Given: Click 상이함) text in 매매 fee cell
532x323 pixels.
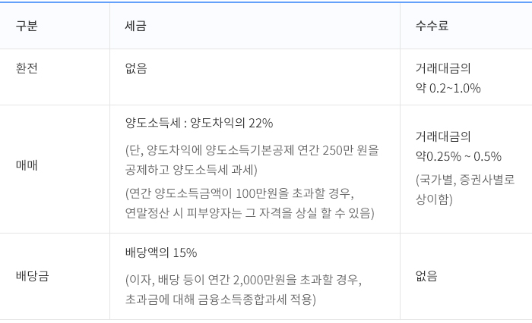Looking at the screenshot, I should 434,199.
